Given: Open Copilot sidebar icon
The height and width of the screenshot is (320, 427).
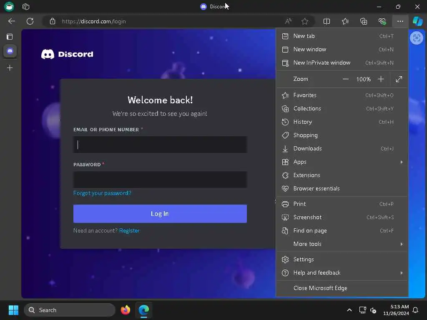Looking at the screenshot, I should pyautogui.click(x=417, y=21).
